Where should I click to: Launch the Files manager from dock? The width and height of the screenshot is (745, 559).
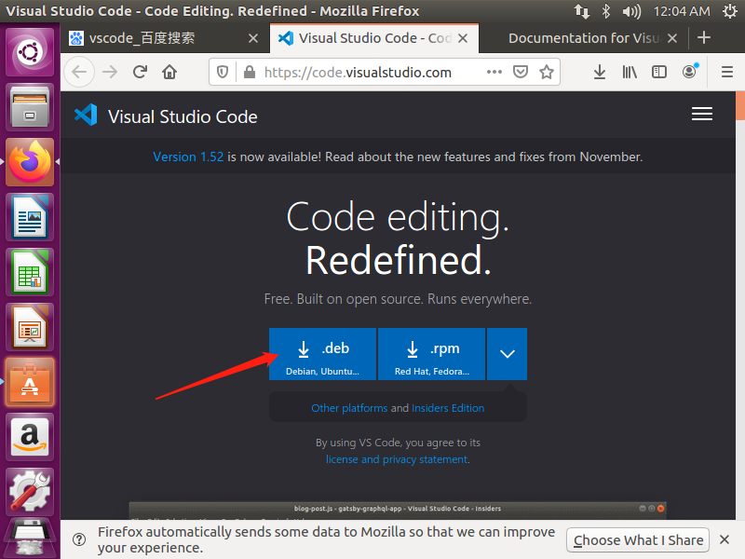point(30,107)
